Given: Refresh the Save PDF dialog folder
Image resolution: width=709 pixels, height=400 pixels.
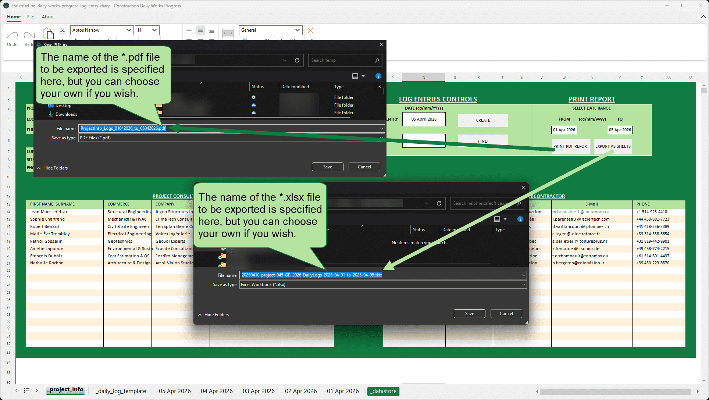Looking at the screenshot, I should 297,60.
